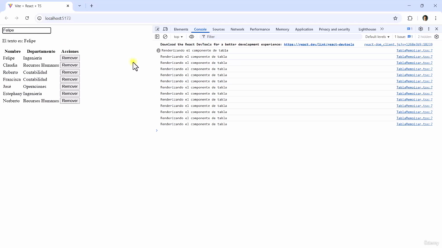Go back to the previous page
The height and width of the screenshot is (248, 442).
coord(6,19)
